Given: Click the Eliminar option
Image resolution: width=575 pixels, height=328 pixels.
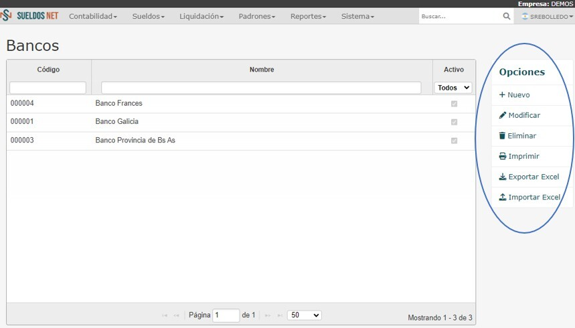Looking at the screenshot, I should click(517, 136).
